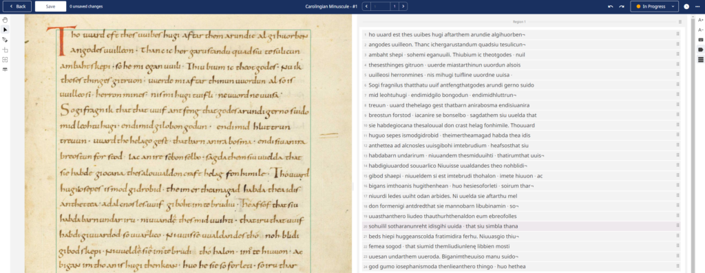
Task: Activate the arrow selection tool
Action: tap(5, 30)
